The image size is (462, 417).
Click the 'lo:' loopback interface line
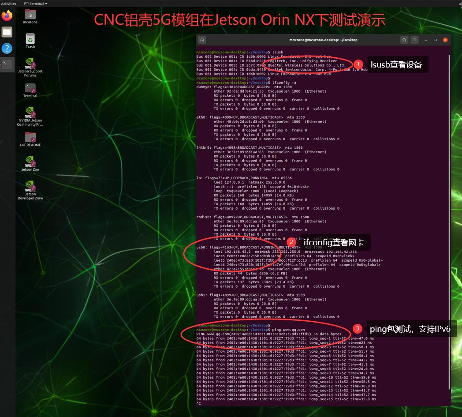244,178
